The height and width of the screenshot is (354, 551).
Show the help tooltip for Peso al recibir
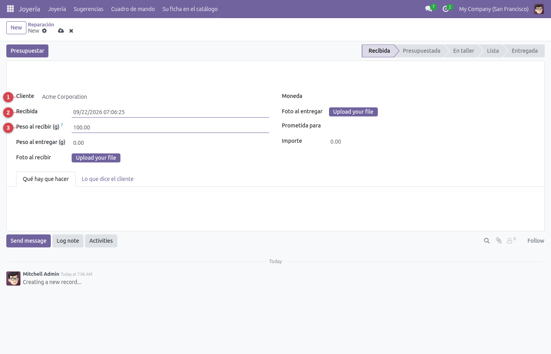(x=62, y=125)
